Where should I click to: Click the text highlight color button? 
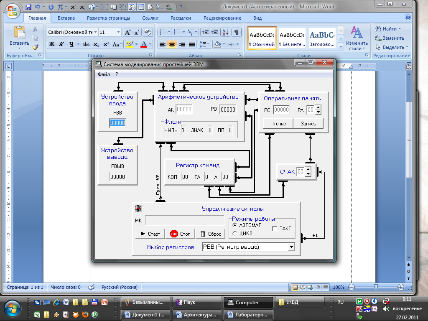point(130,44)
